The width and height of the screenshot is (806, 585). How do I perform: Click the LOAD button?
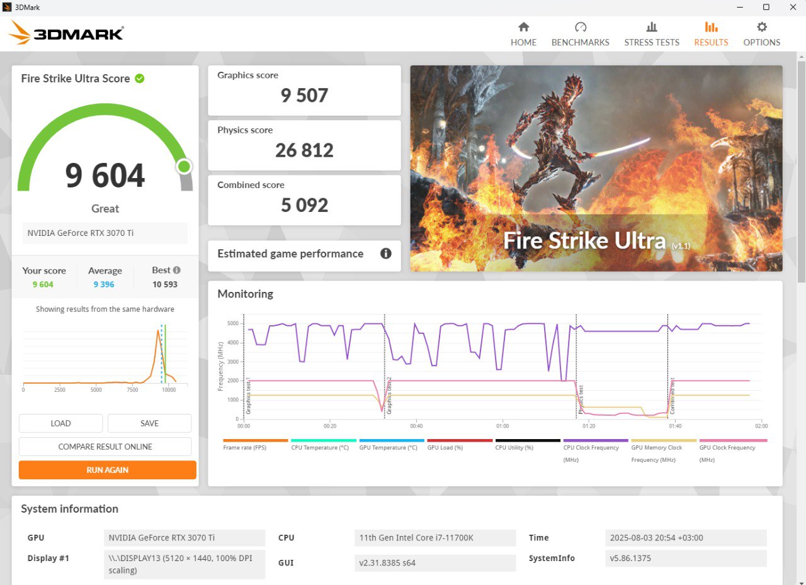point(60,423)
